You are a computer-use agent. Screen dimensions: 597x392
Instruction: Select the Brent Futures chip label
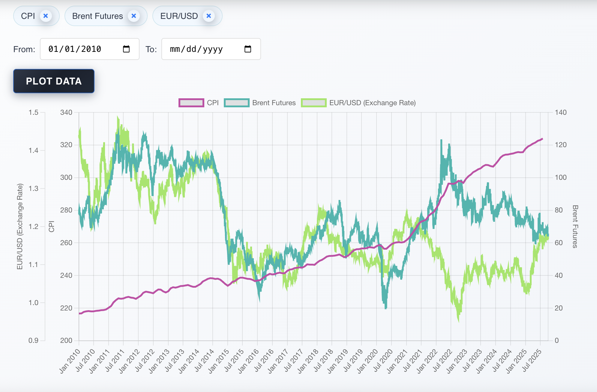97,16
